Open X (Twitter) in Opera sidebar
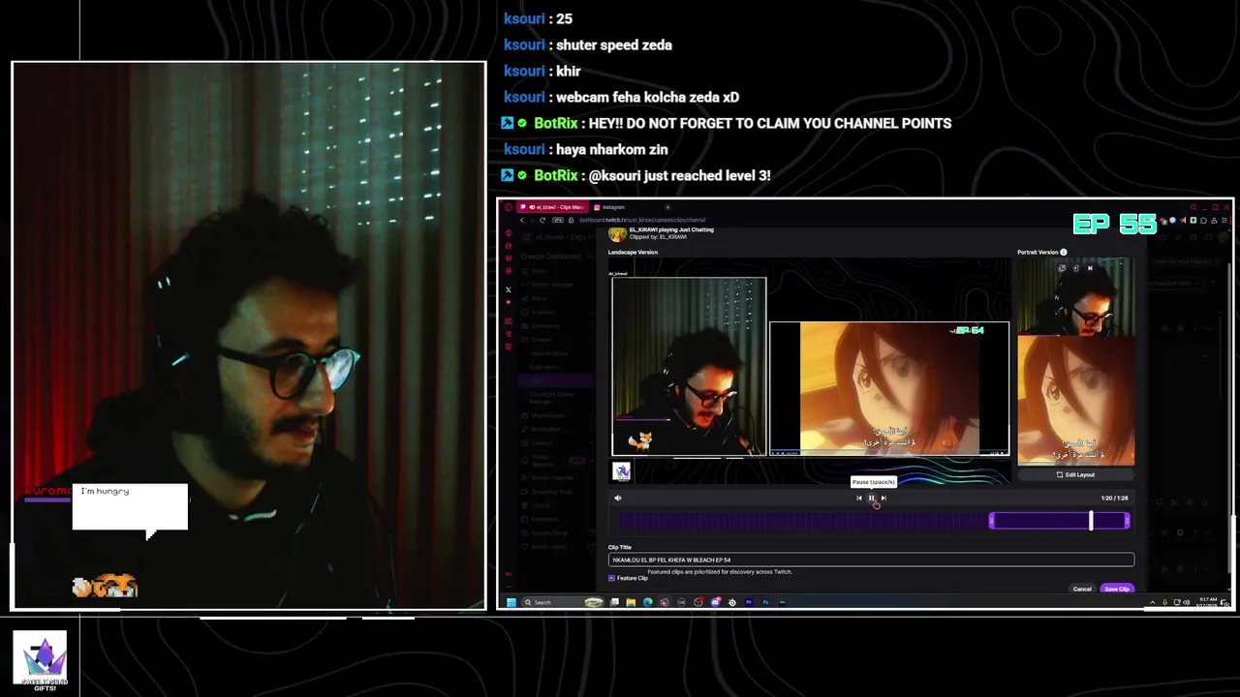The image size is (1240, 697). [x=509, y=289]
